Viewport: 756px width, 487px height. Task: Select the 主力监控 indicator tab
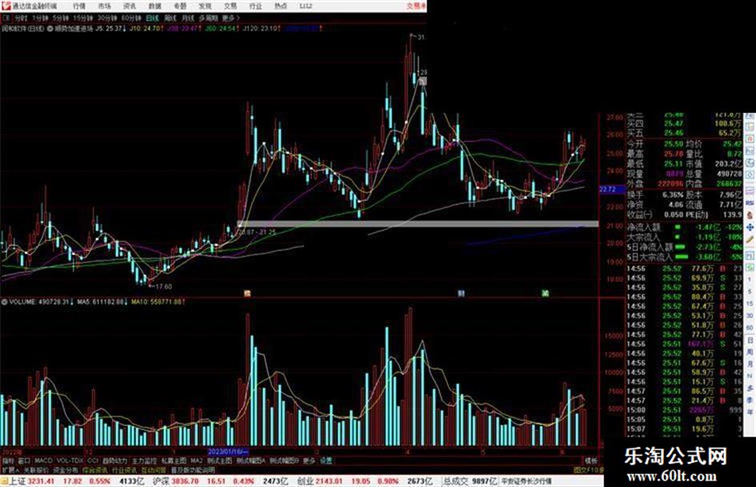point(144,461)
